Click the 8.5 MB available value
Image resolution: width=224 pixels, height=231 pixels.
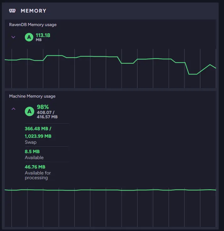pyautogui.click(x=32, y=152)
